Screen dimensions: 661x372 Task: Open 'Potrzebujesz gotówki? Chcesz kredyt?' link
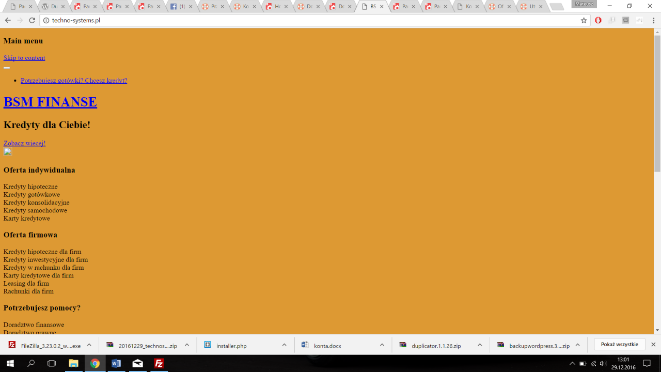(74, 81)
